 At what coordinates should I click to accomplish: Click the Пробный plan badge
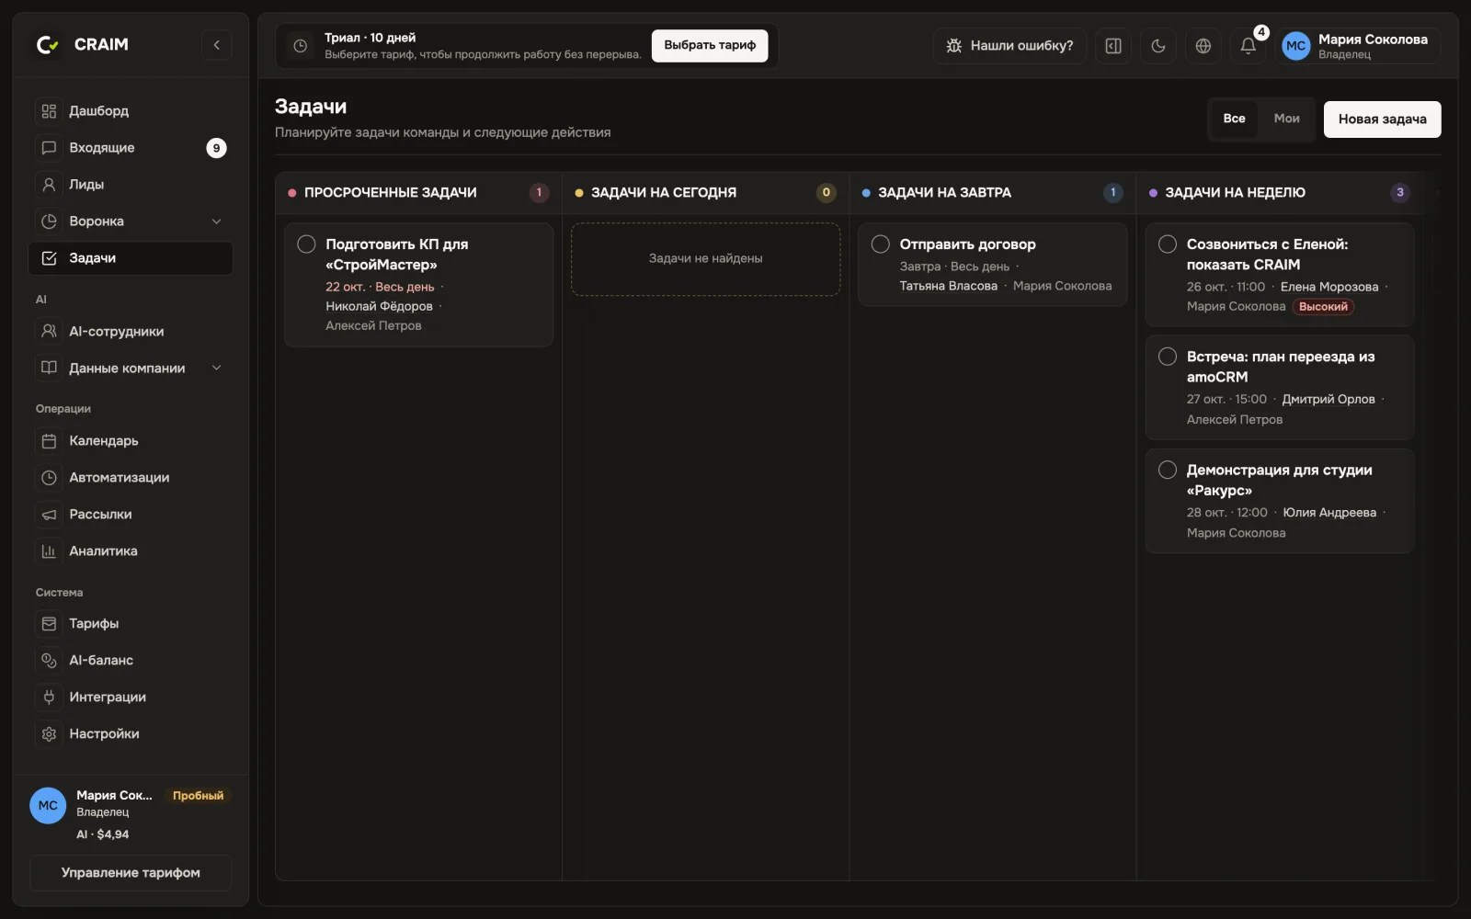[198, 796]
